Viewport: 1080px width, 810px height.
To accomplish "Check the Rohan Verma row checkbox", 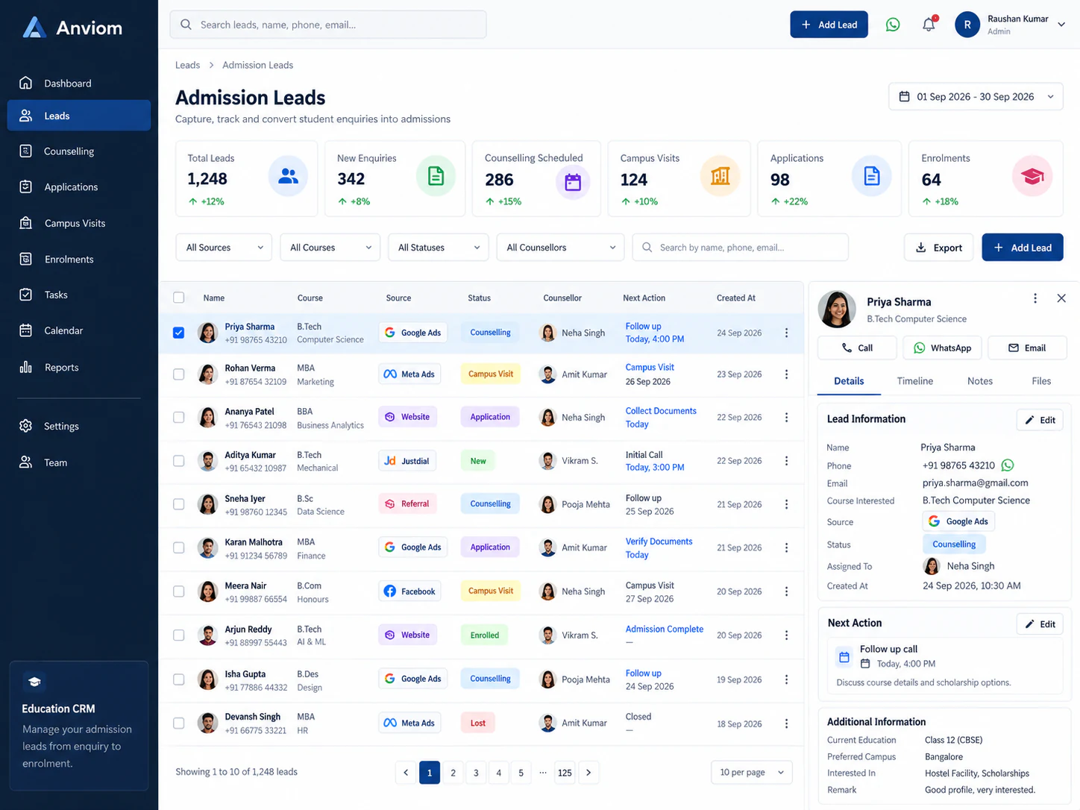I will coord(179,374).
